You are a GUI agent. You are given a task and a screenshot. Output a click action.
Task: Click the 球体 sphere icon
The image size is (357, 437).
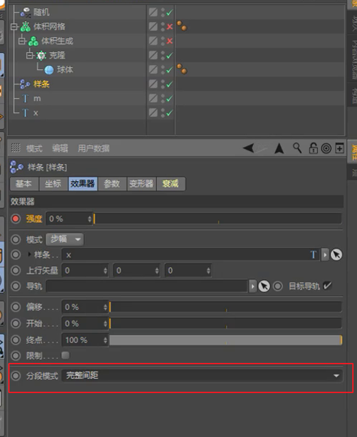pos(49,70)
